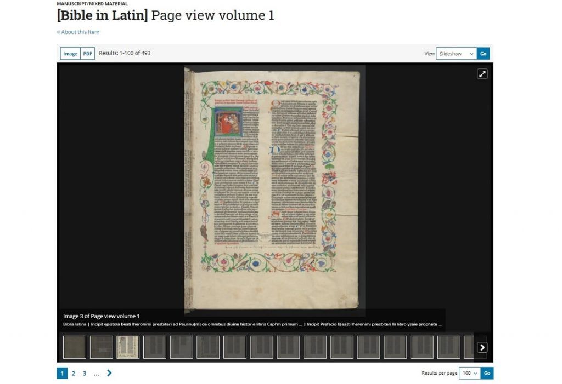Select the first thumbnail in the strip
This screenshot has height=384, width=562.
click(x=75, y=347)
